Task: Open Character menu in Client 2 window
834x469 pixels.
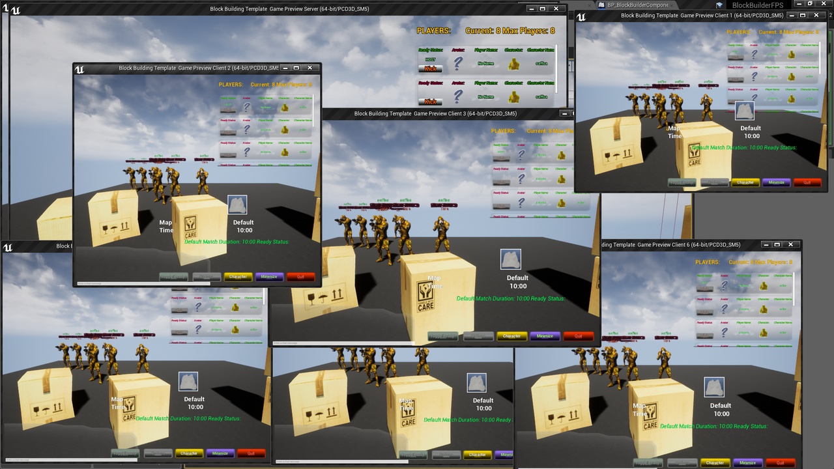Action: [238, 277]
